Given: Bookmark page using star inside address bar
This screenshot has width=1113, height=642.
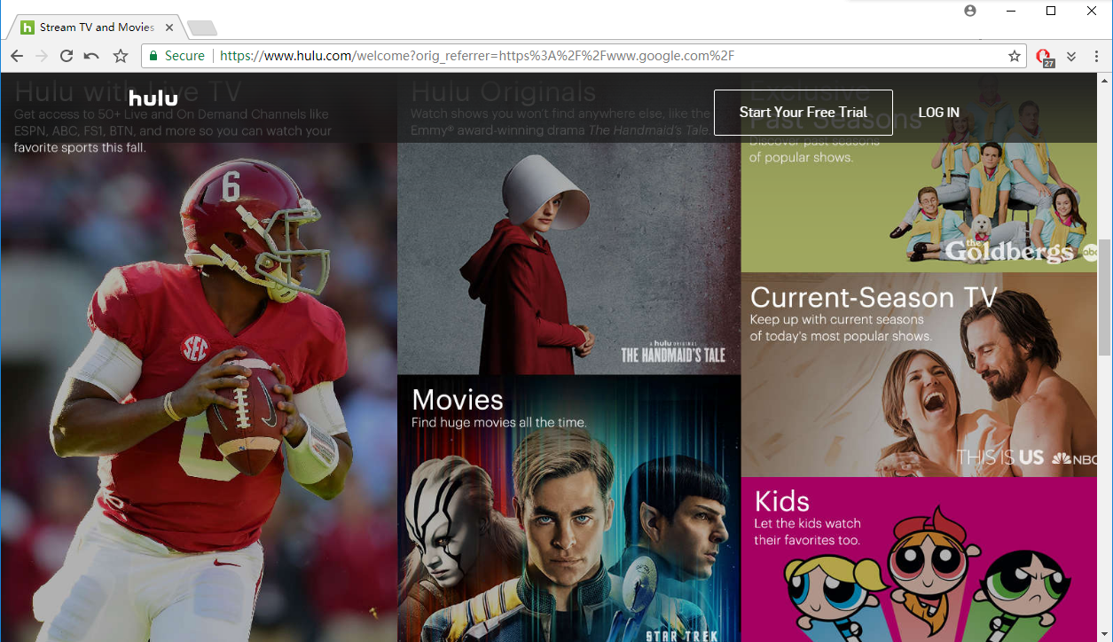Looking at the screenshot, I should click(1015, 56).
